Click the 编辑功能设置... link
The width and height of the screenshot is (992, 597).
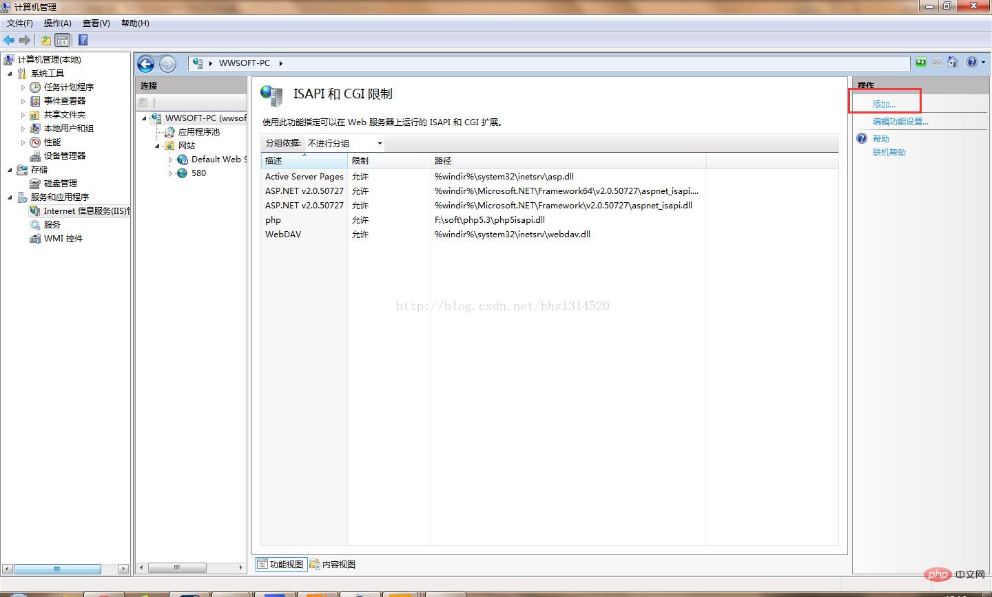pyautogui.click(x=900, y=122)
